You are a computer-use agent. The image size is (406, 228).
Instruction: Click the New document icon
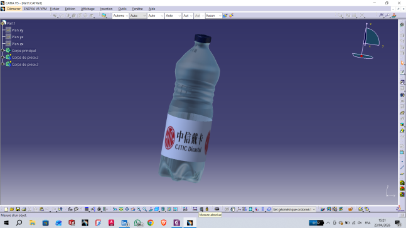pyautogui.click(x=6, y=209)
